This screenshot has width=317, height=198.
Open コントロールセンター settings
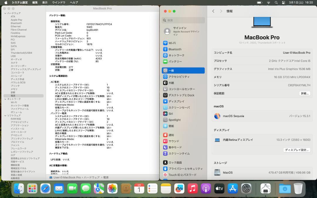[183, 89]
